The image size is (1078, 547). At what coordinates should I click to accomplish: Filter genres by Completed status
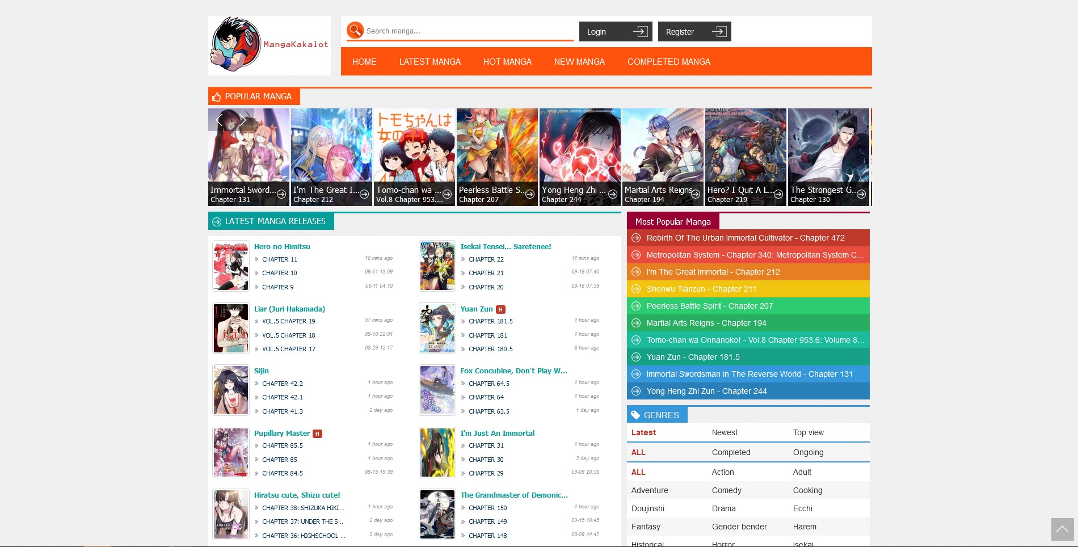[x=731, y=452]
